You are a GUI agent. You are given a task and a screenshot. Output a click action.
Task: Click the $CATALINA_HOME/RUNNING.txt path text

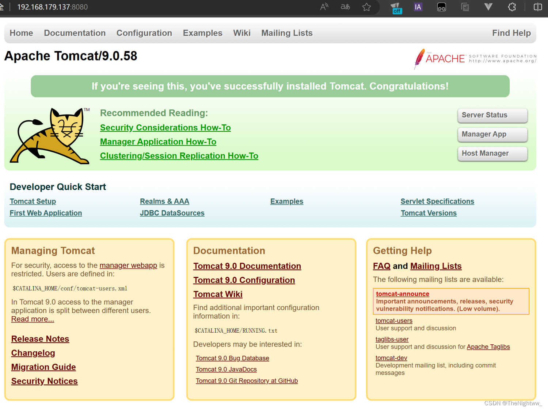pyautogui.click(x=236, y=331)
